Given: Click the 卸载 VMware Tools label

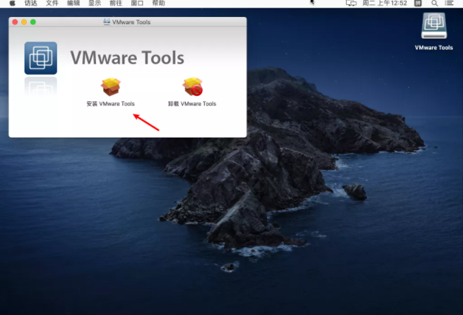Looking at the screenshot, I should [x=192, y=103].
